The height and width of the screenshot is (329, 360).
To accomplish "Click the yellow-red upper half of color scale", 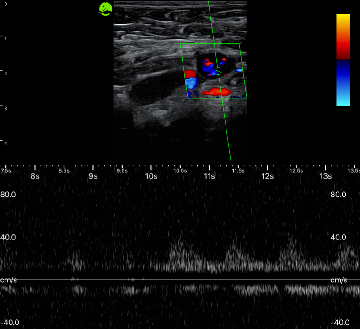I will pos(343,36).
